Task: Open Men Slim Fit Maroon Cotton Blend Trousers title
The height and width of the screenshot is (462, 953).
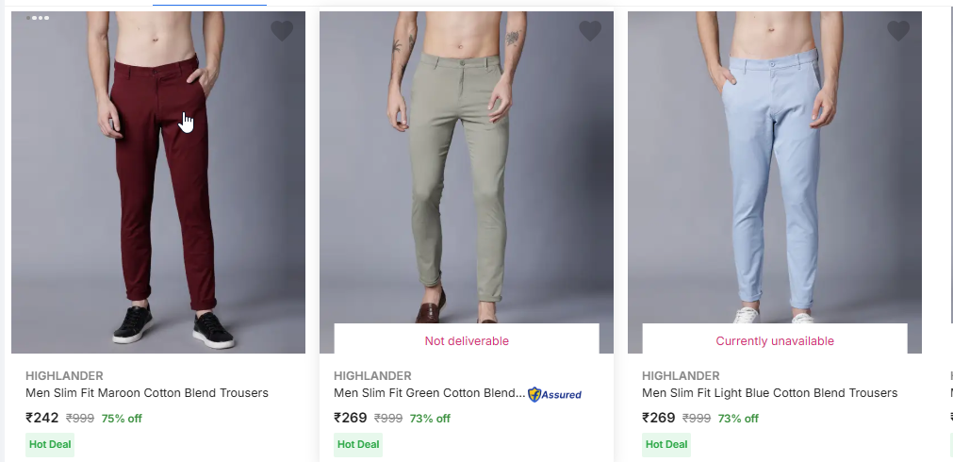Action: coord(147,393)
